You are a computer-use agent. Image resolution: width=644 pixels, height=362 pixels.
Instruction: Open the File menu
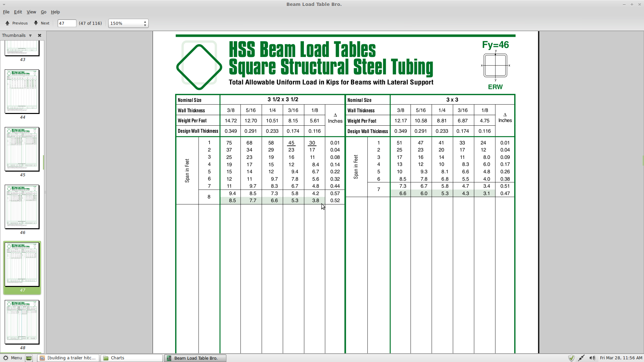(x=6, y=12)
